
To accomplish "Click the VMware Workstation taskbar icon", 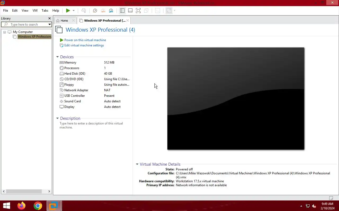I will (54, 206).
